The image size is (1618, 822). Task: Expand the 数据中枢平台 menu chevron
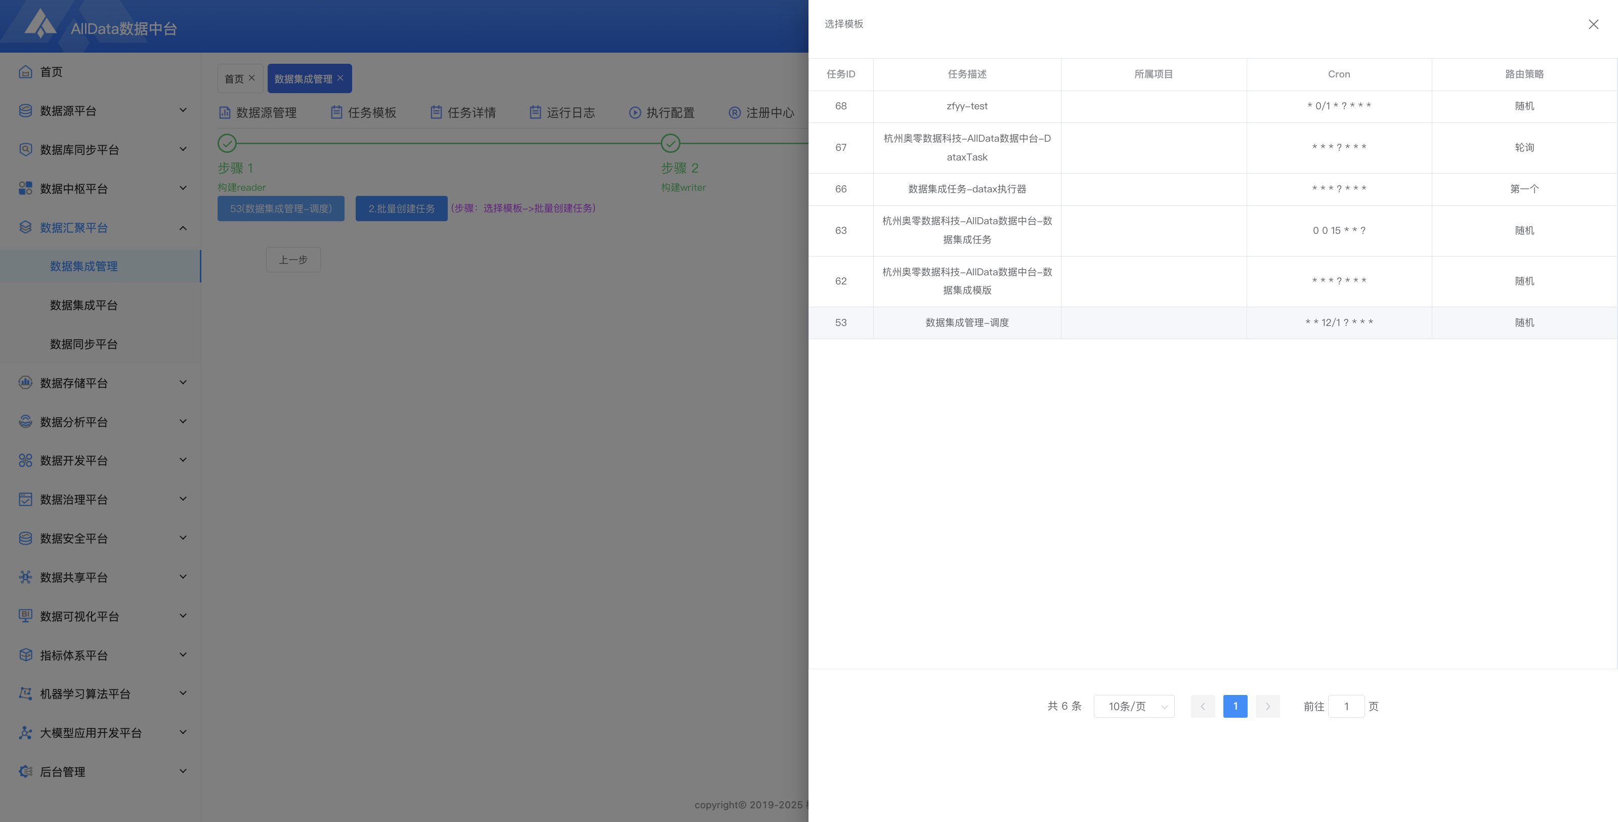tap(183, 188)
